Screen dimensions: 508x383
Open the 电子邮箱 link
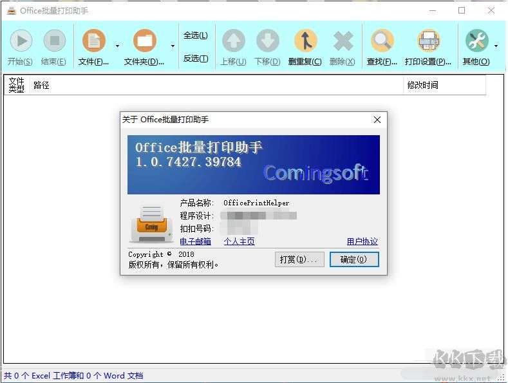tap(195, 241)
